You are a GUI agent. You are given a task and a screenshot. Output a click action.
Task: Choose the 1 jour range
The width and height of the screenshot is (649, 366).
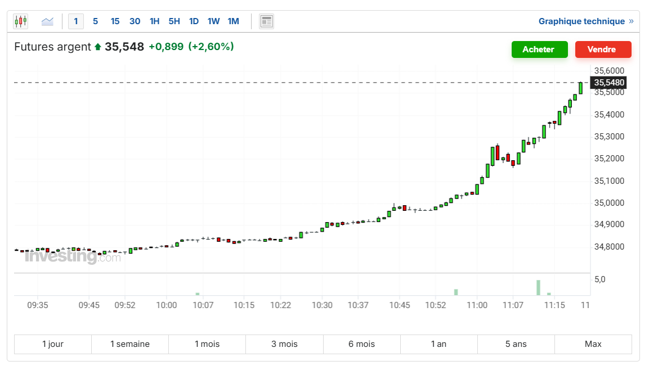click(x=52, y=344)
